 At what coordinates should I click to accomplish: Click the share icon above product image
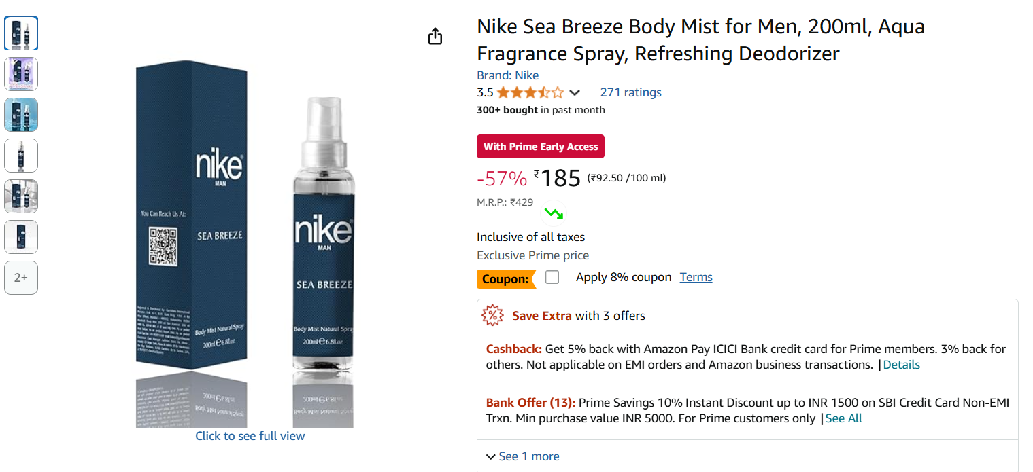tap(435, 36)
